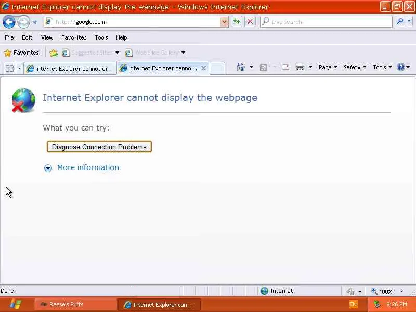Click the RSS Feeds icon

tap(264, 68)
